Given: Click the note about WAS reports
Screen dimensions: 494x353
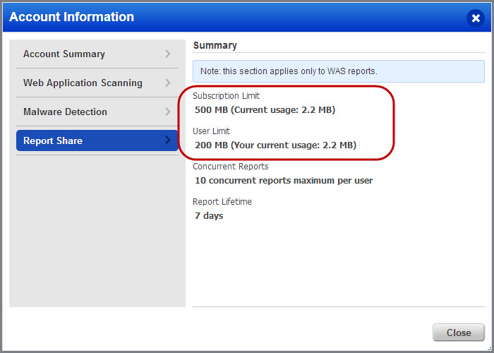Looking at the screenshot, I should (x=339, y=71).
